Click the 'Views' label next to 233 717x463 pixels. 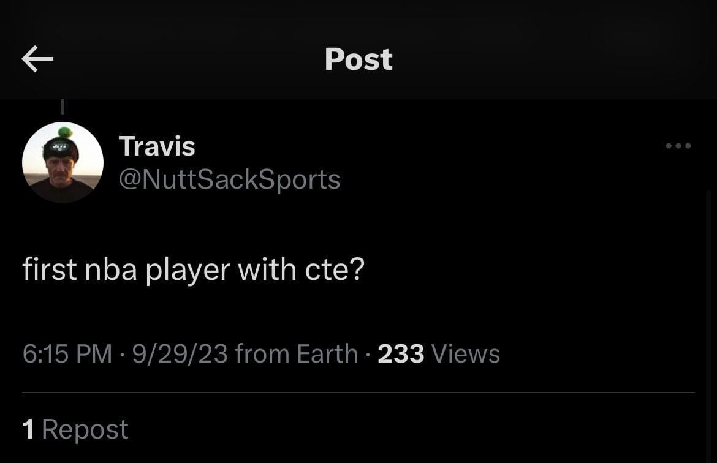pyautogui.click(x=465, y=353)
